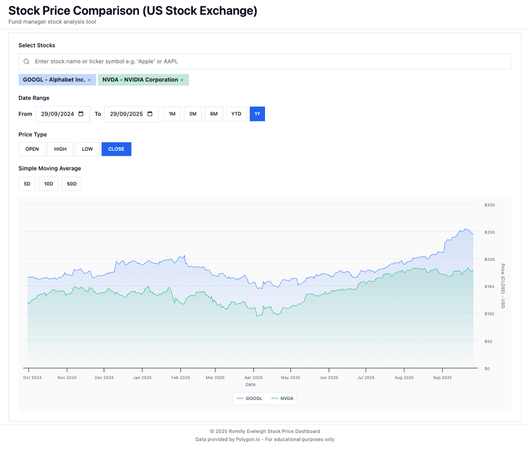Image resolution: width=530 pixels, height=453 pixels.
Task: Choose the 3M range shortcut
Action: [x=192, y=113]
